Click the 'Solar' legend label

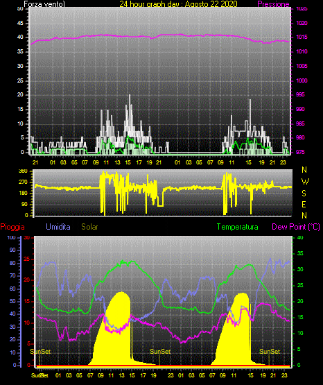[89, 227]
